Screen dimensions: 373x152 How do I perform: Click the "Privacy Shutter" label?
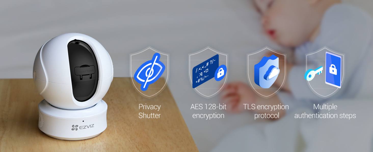150,111
